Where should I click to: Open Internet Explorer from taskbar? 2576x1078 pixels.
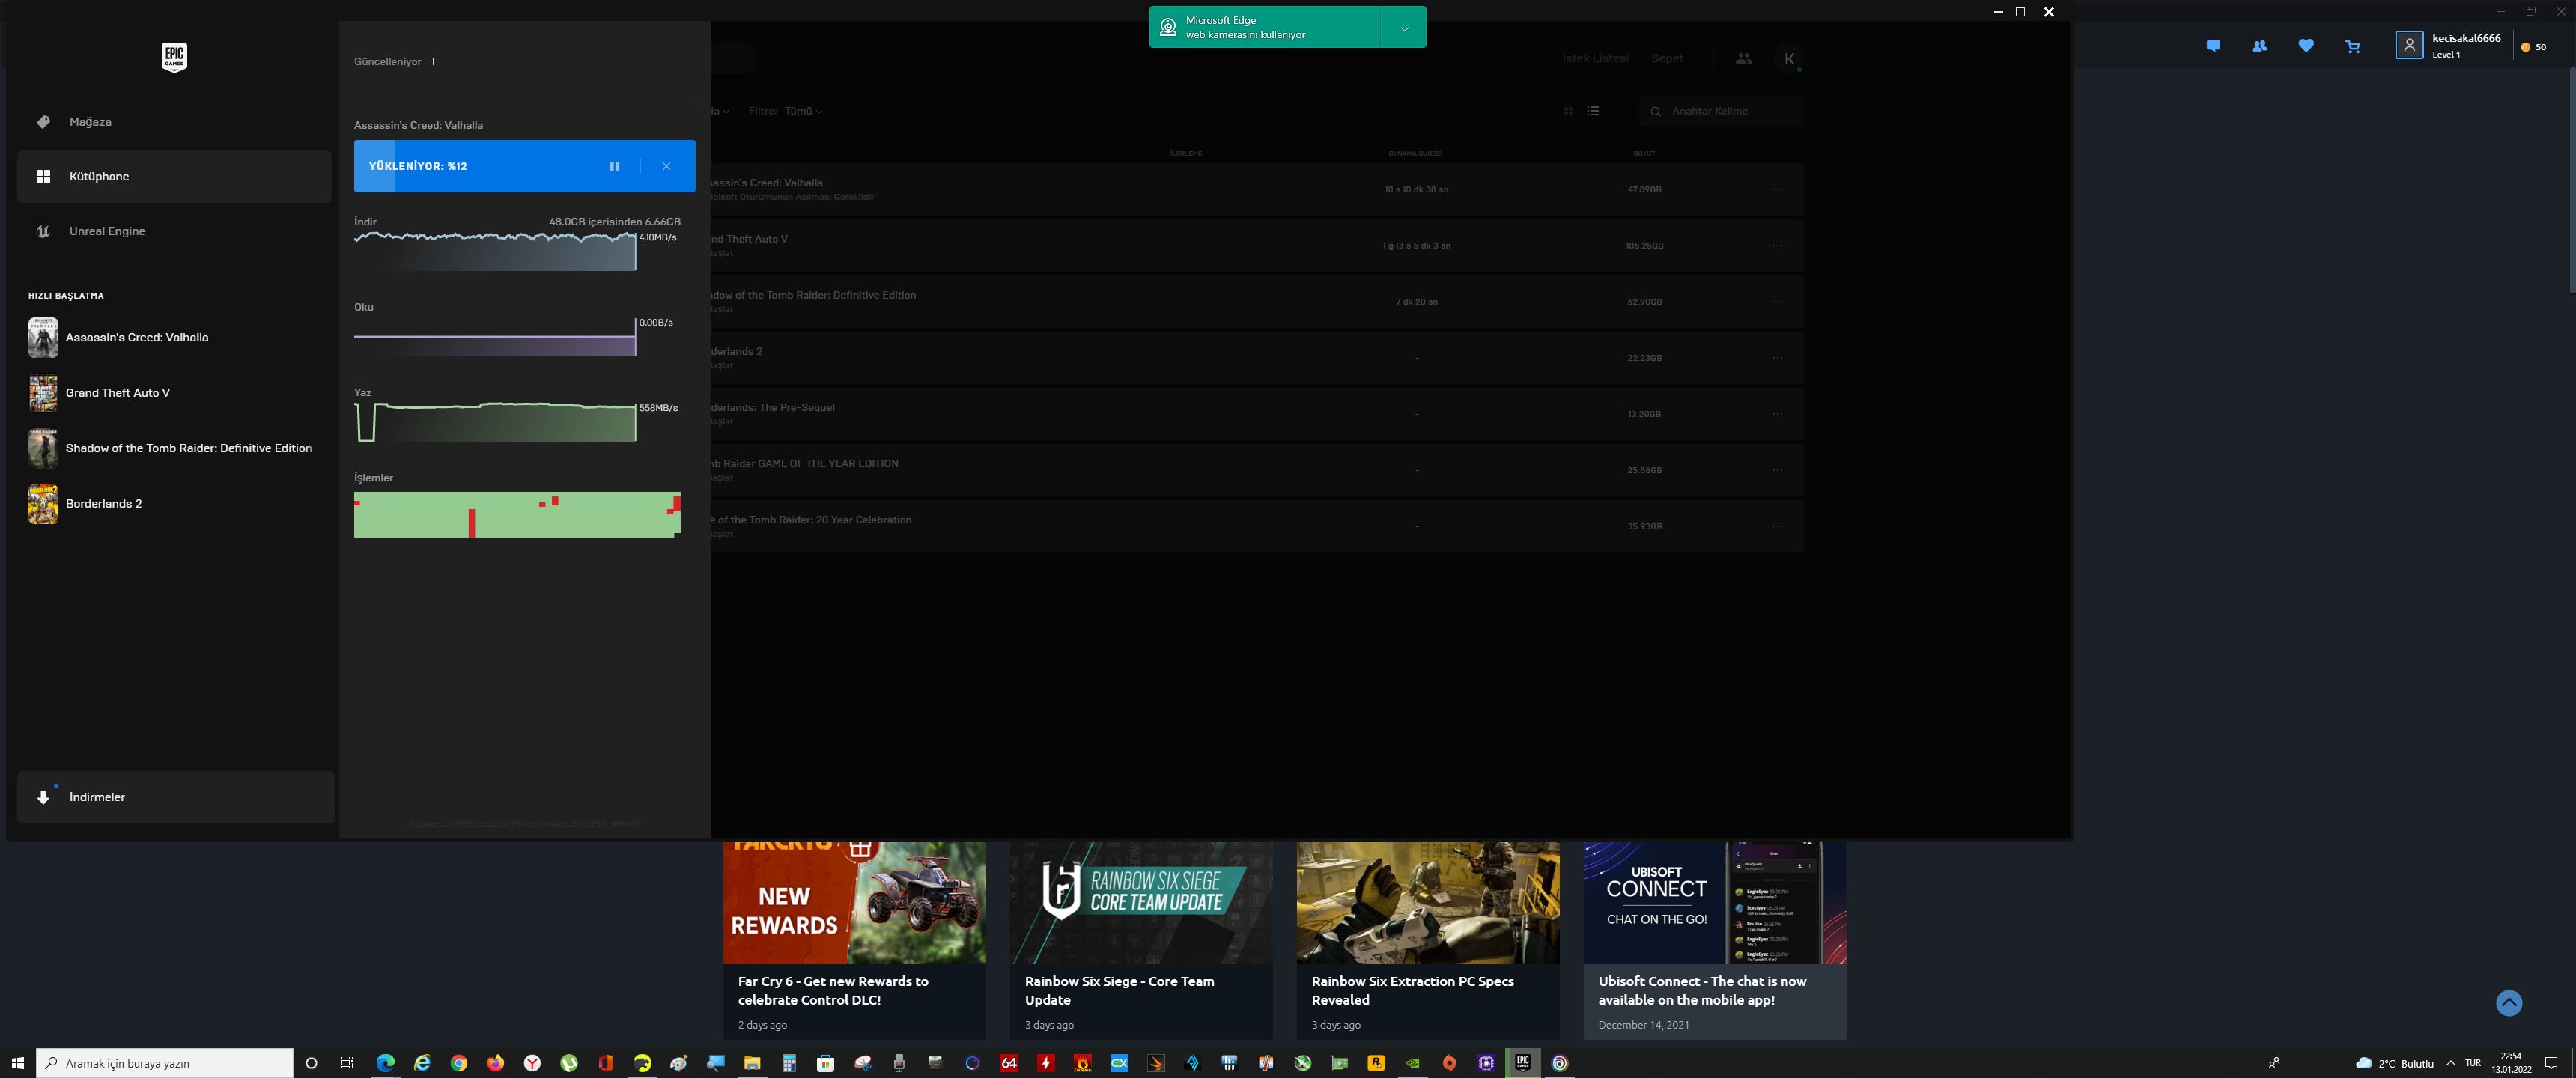click(x=422, y=1063)
